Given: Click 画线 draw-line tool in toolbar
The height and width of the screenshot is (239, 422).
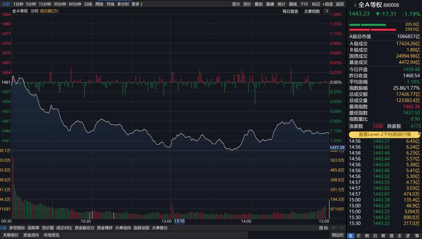Looking at the screenshot, I should tap(293, 4).
